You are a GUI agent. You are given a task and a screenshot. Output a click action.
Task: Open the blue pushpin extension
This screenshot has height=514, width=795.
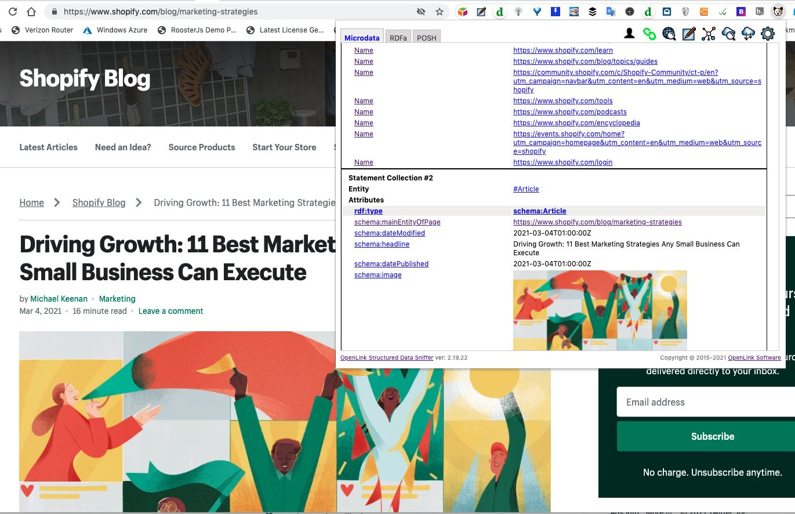(x=556, y=12)
